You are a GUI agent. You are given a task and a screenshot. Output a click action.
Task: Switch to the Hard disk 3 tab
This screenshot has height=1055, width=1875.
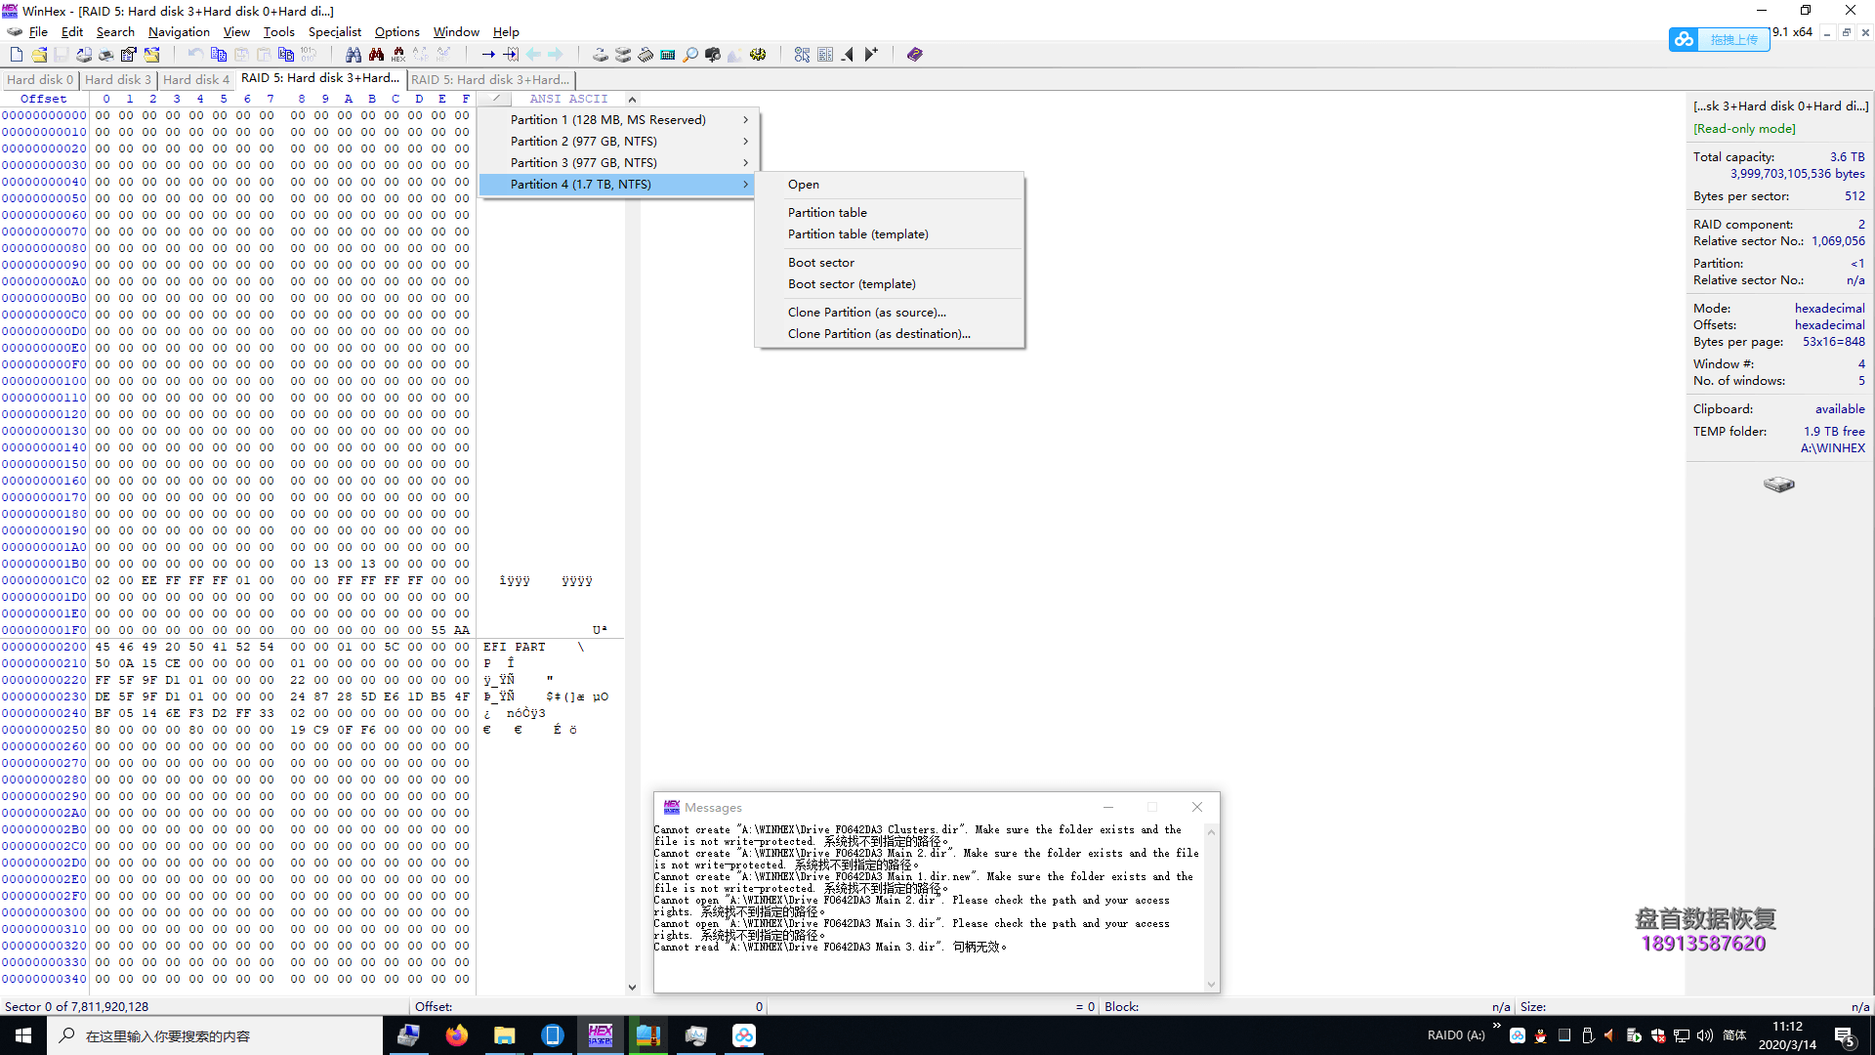pyautogui.click(x=118, y=80)
